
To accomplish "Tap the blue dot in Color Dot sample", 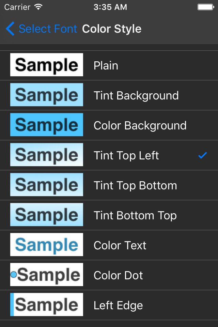I will point(14,274).
